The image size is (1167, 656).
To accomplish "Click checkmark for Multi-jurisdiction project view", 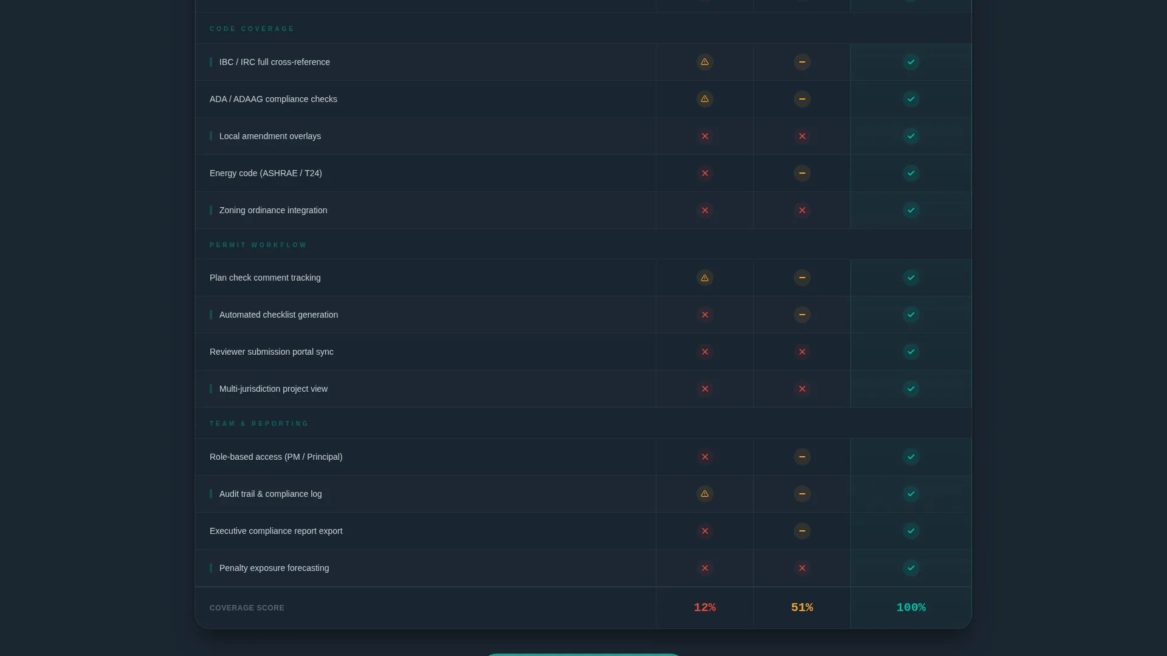I will pos(911,389).
